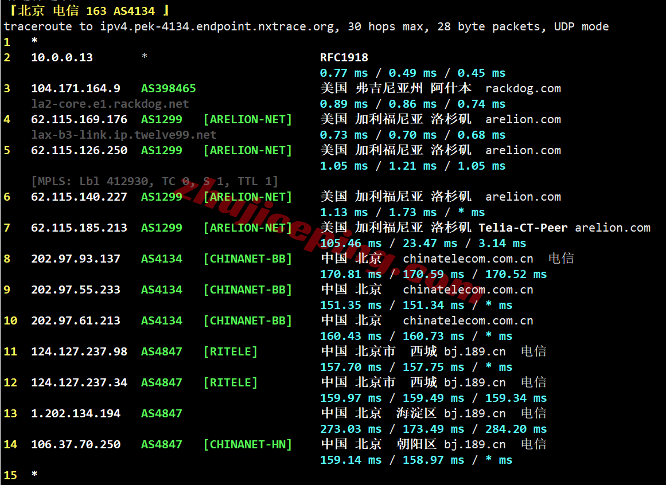Click 海淀区 location text on hop 13
Image resolution: width=666 pixels, height=485 pixels.
(x=416, y=413)
